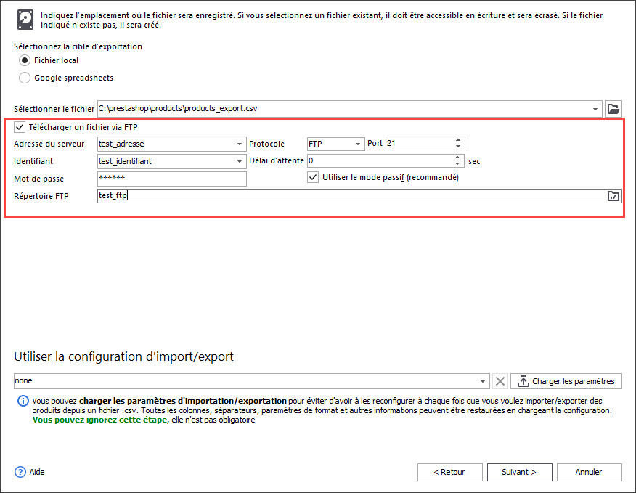Increase the Port number with up arrow
The width and height of the screenshot is (636, 493).
458,141
